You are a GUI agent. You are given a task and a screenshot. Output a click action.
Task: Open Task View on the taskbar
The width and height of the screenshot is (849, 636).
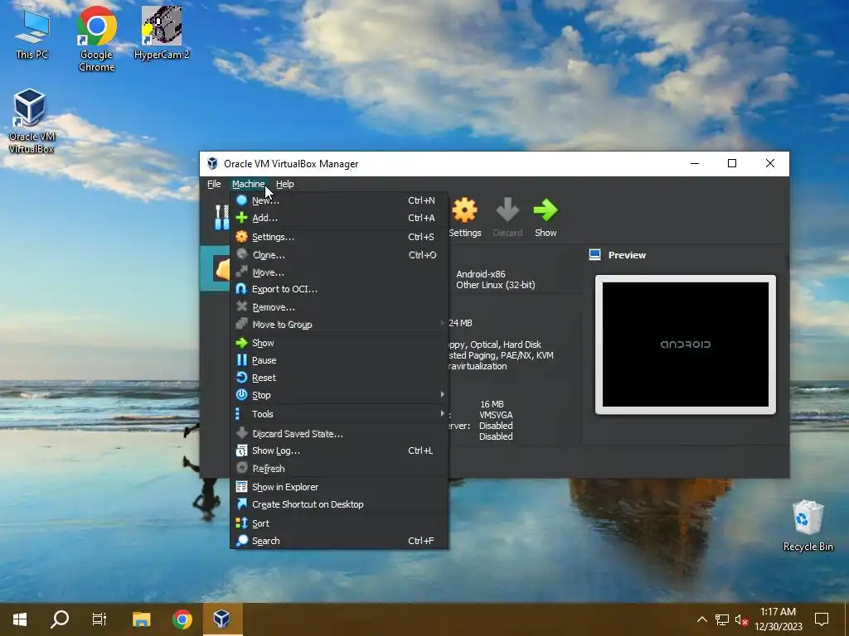(x=99, y=619)
